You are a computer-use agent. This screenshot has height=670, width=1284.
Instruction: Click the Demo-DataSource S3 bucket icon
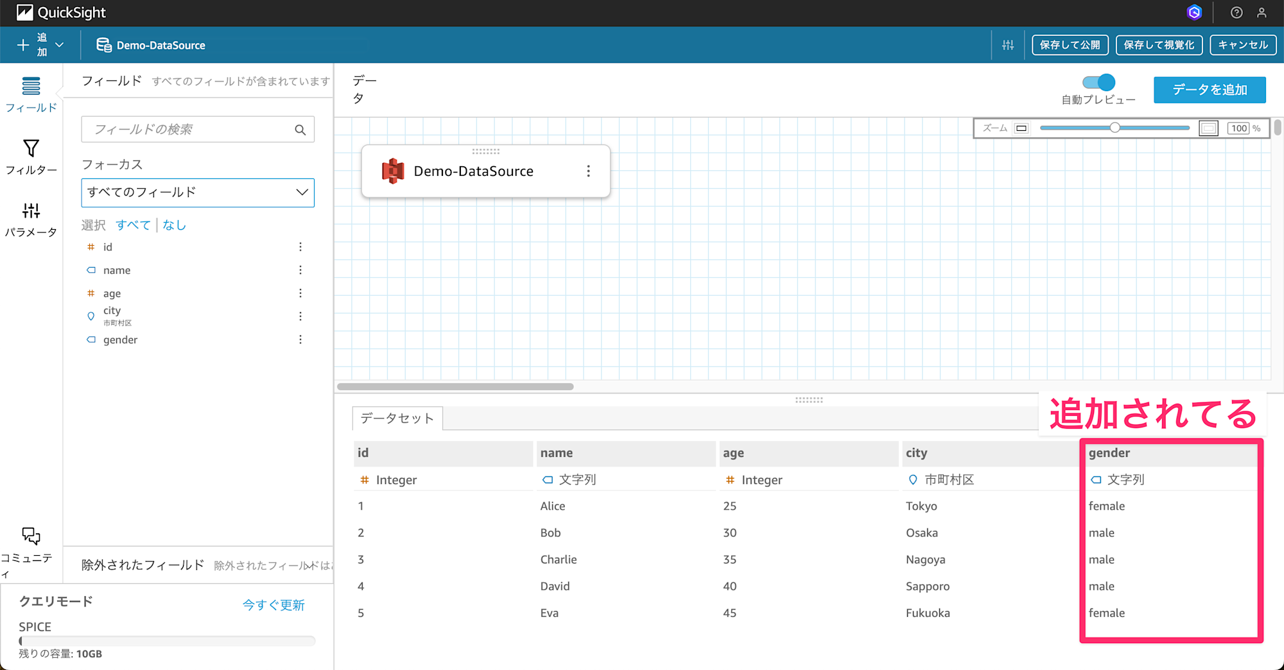coord(393,171)
